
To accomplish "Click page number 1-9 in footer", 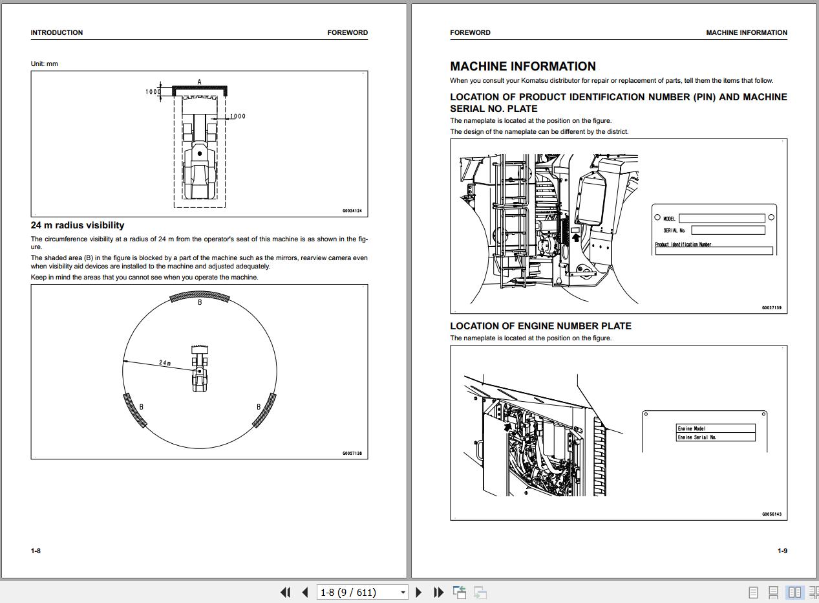I will pyautogui.click(x=782, y=551).
